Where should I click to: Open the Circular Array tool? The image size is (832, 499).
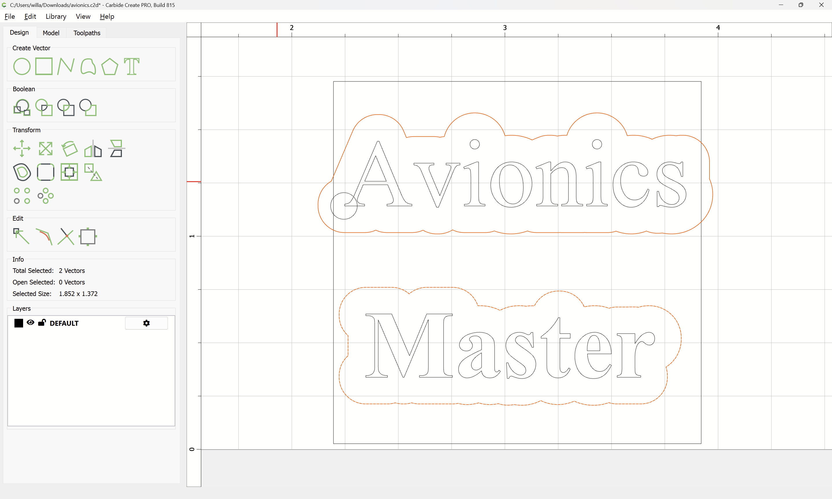click(x=46, y=196)
